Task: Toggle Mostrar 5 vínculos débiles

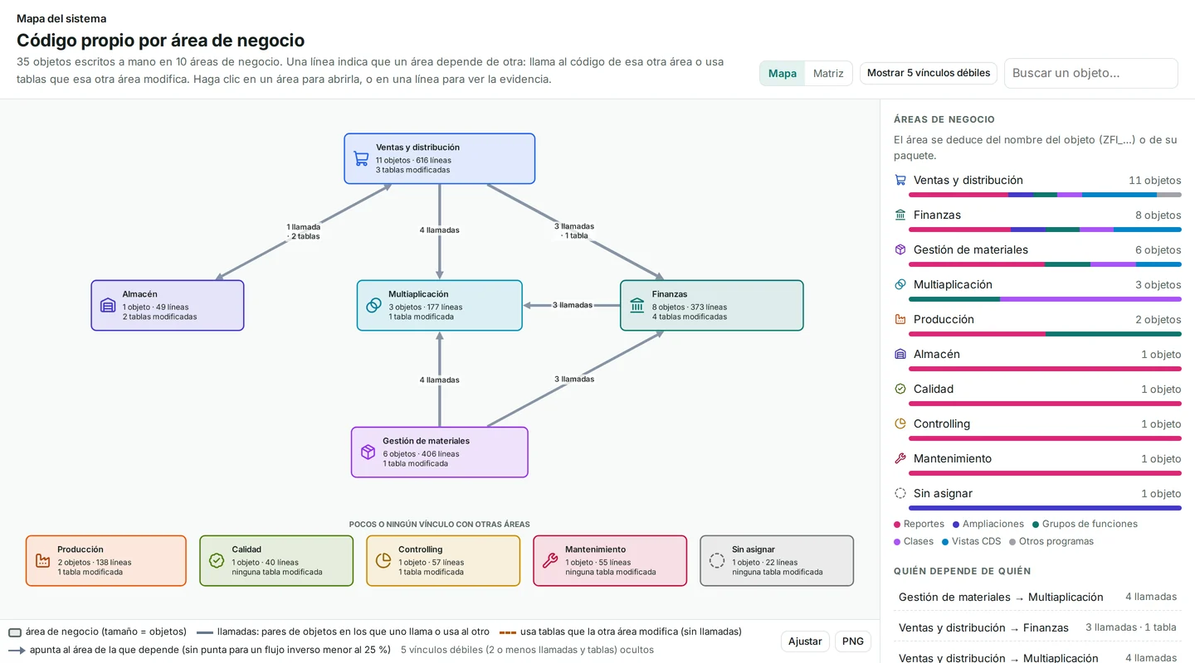Action: click(x=929, y=73)
